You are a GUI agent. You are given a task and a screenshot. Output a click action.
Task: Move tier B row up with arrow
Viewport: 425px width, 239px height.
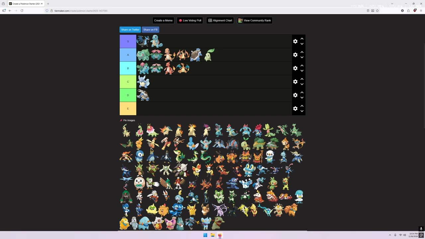[x=302, y=66]
